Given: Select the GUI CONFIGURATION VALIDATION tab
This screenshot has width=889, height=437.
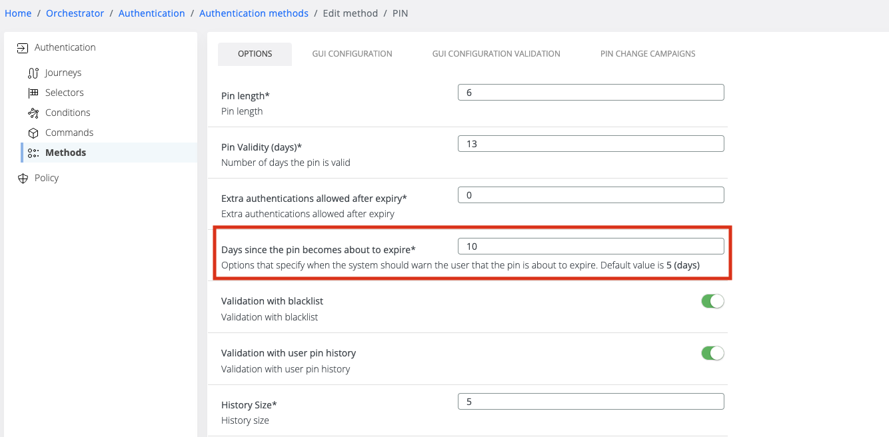Looking at the screenshot, I should pyautogui.click(x=496, y=53).
